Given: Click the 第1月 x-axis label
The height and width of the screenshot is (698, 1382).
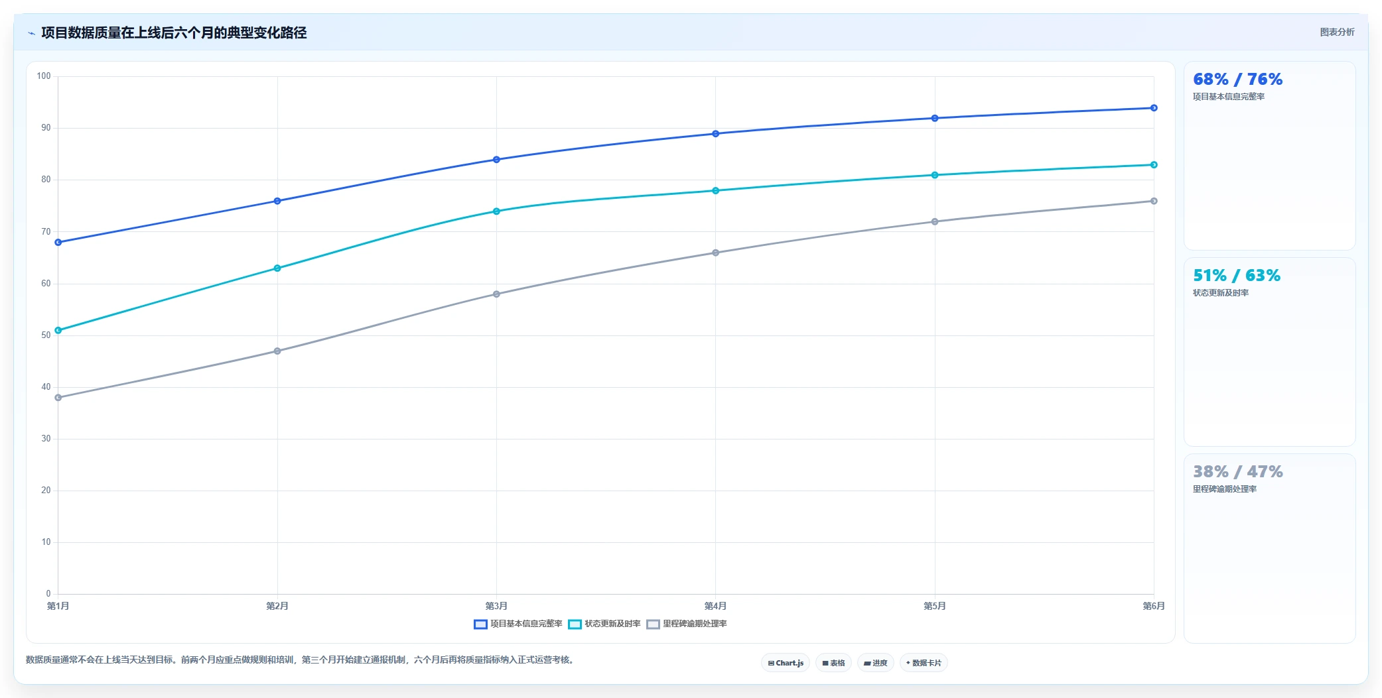Looking at the screenshot, I should (58, 606).
